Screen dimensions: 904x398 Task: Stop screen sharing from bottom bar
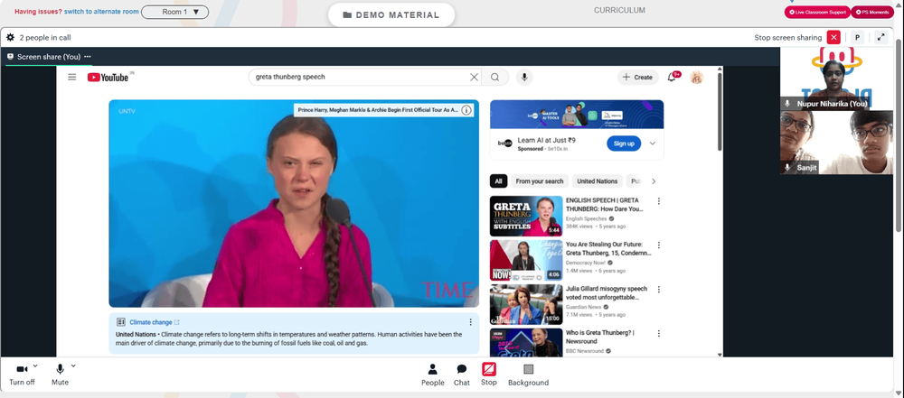488,375
